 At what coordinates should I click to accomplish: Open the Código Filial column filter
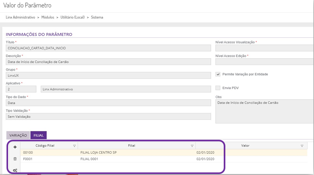point(74,146)
